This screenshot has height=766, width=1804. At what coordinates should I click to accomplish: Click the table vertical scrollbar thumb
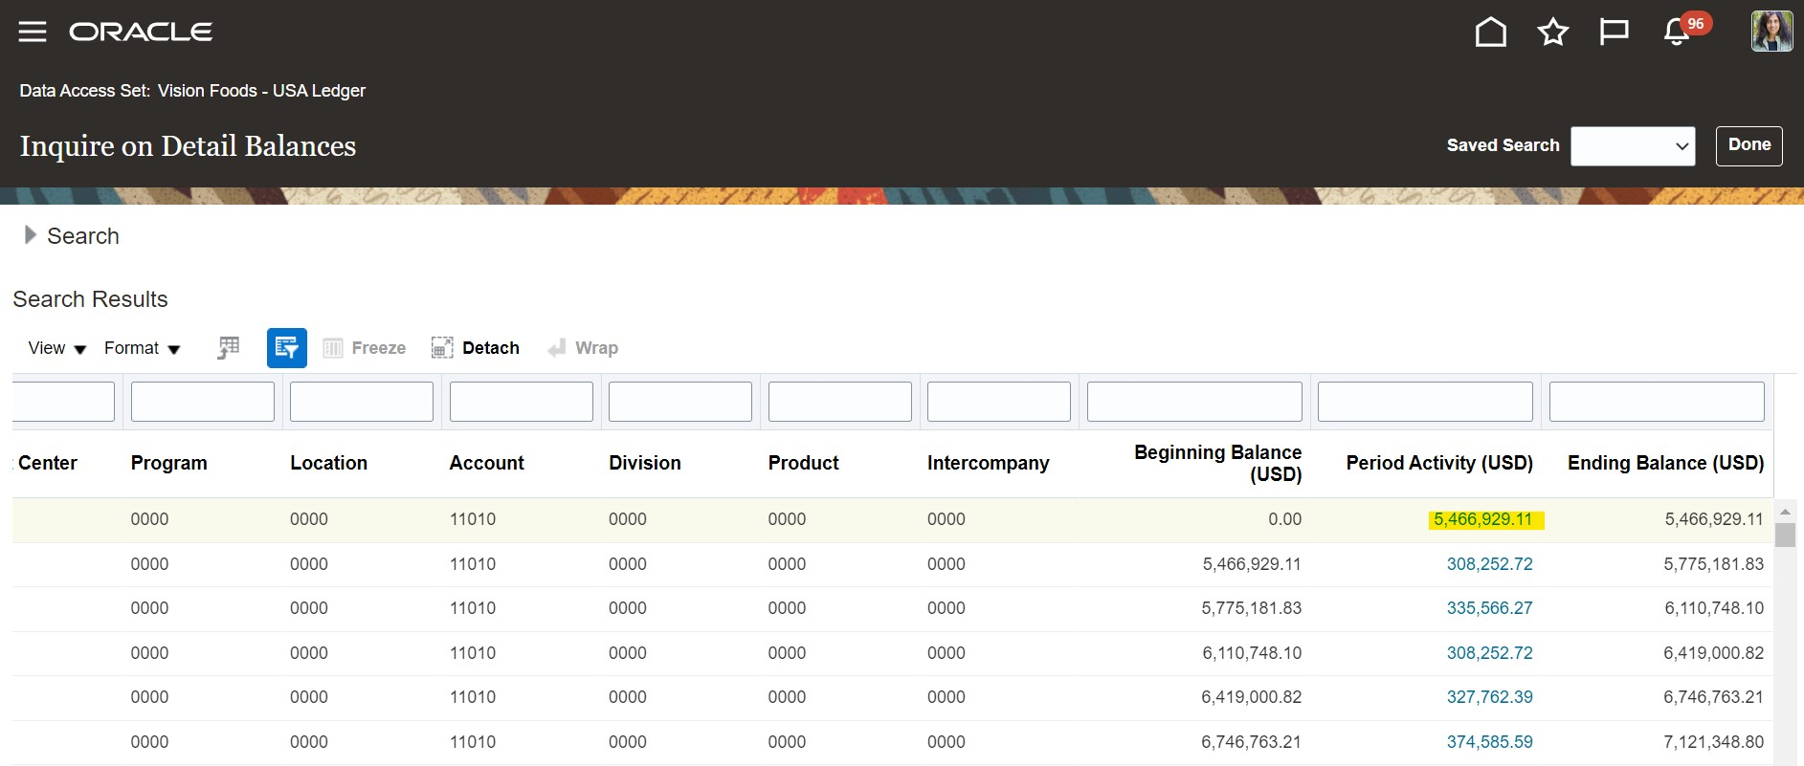click(1785, 535)
